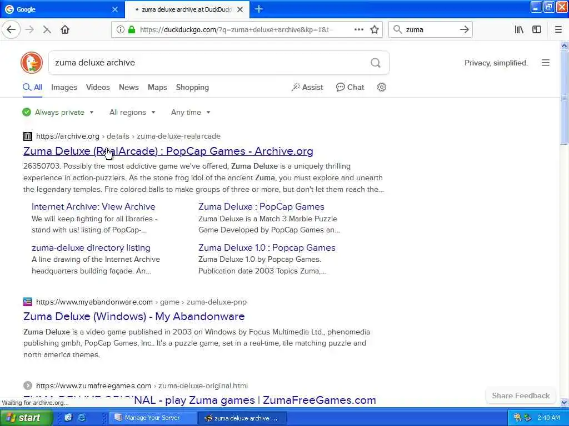Click zumafreegames.com result favicon
The image size is (569, 426).
(x=28, y=386)
